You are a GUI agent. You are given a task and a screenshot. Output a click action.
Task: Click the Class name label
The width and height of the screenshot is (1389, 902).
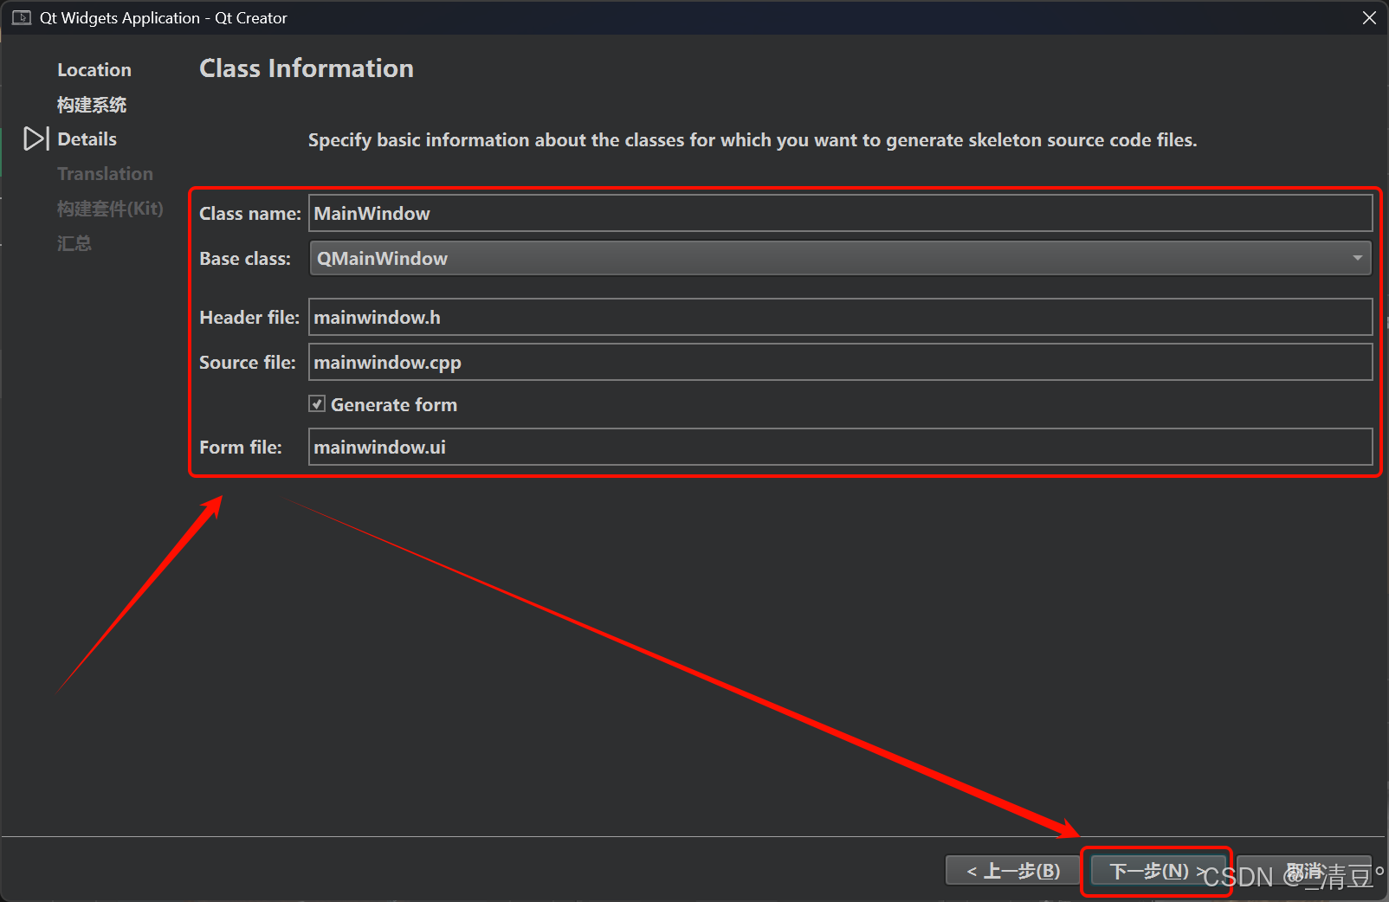[250, 213]
